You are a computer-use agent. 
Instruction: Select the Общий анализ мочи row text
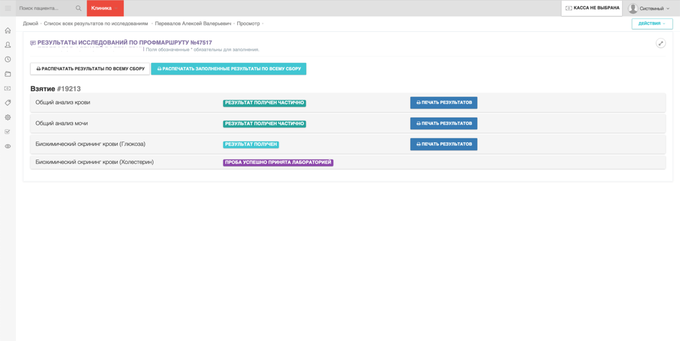[x=62, y=123]
